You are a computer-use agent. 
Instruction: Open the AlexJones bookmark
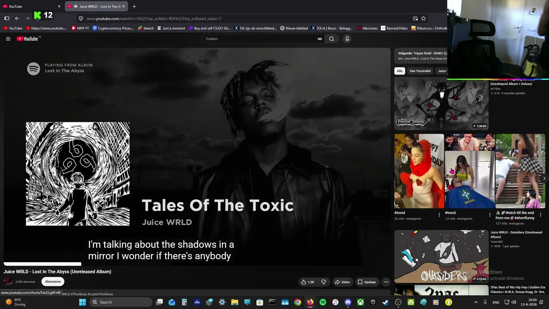pyautogui.click(x=367, y=28)
